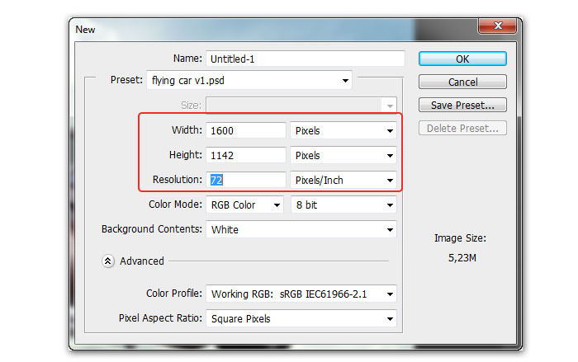The width and height of the screenshot is (578, 362).
Task: Click the Width field showing 1600
Action: [245, 131]
